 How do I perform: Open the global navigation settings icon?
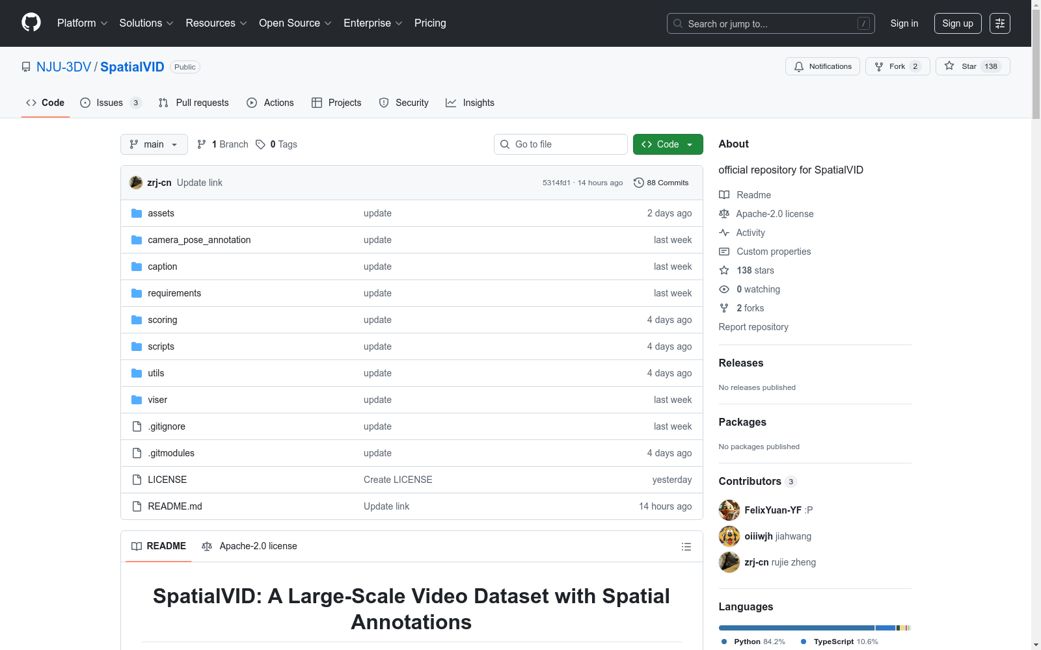(x=1000, y=23)
